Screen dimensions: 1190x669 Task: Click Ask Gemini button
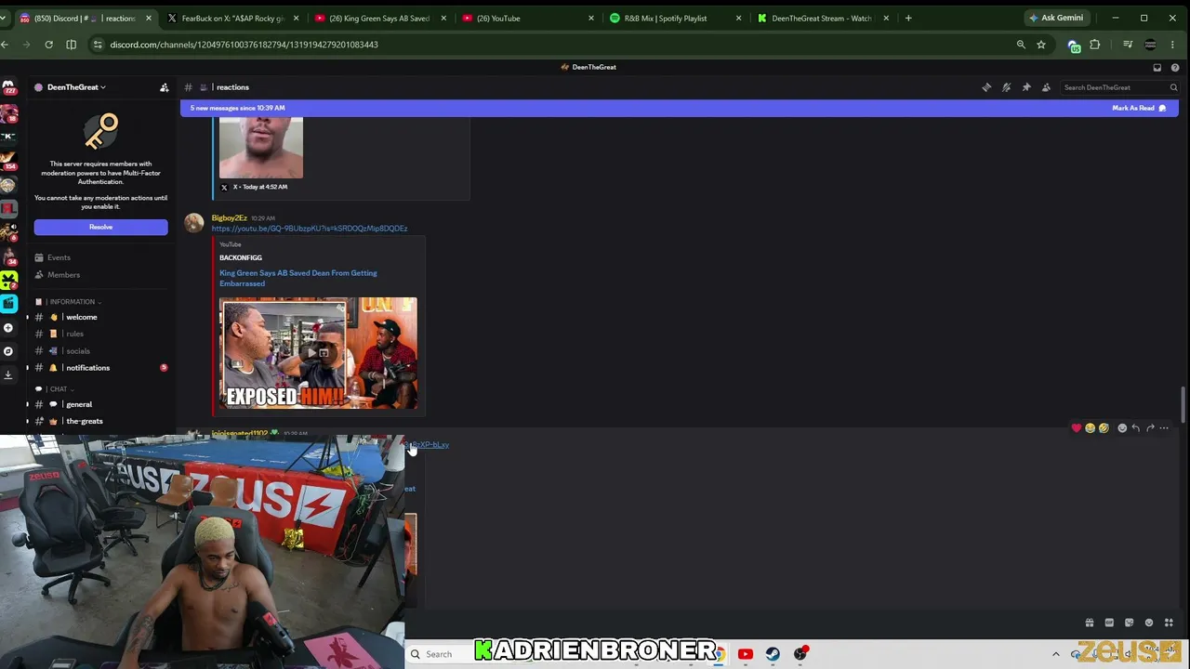point(1056,18)
